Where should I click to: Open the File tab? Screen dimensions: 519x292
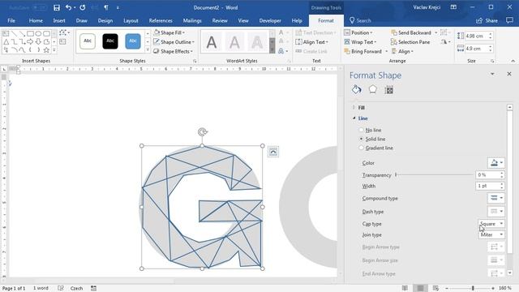pyautogui.click(x=11, y=20)
